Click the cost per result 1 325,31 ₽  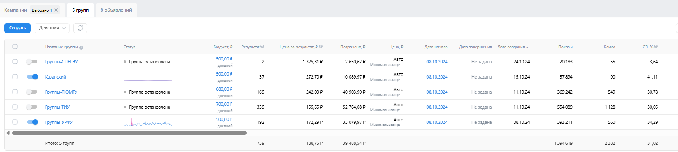coord(312,62)
